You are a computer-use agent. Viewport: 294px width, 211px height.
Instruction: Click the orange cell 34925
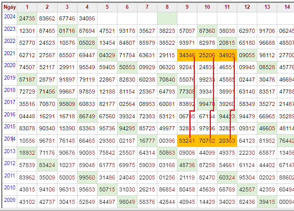(x=227, y=55)
